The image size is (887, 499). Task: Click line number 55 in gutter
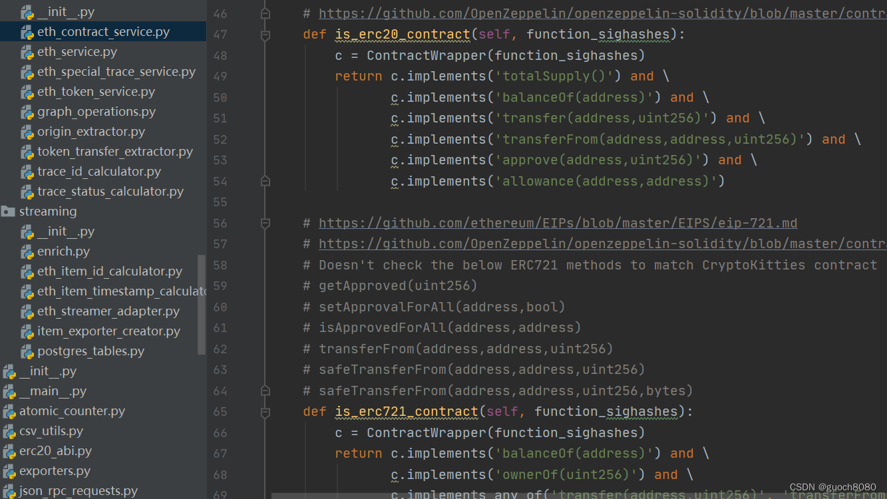(x=220, y=202)
